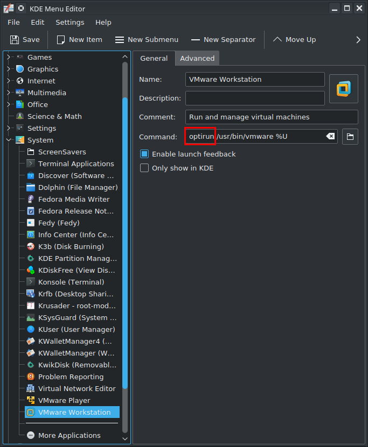
Task: Select the Office category icon
Action: [20, 105]
